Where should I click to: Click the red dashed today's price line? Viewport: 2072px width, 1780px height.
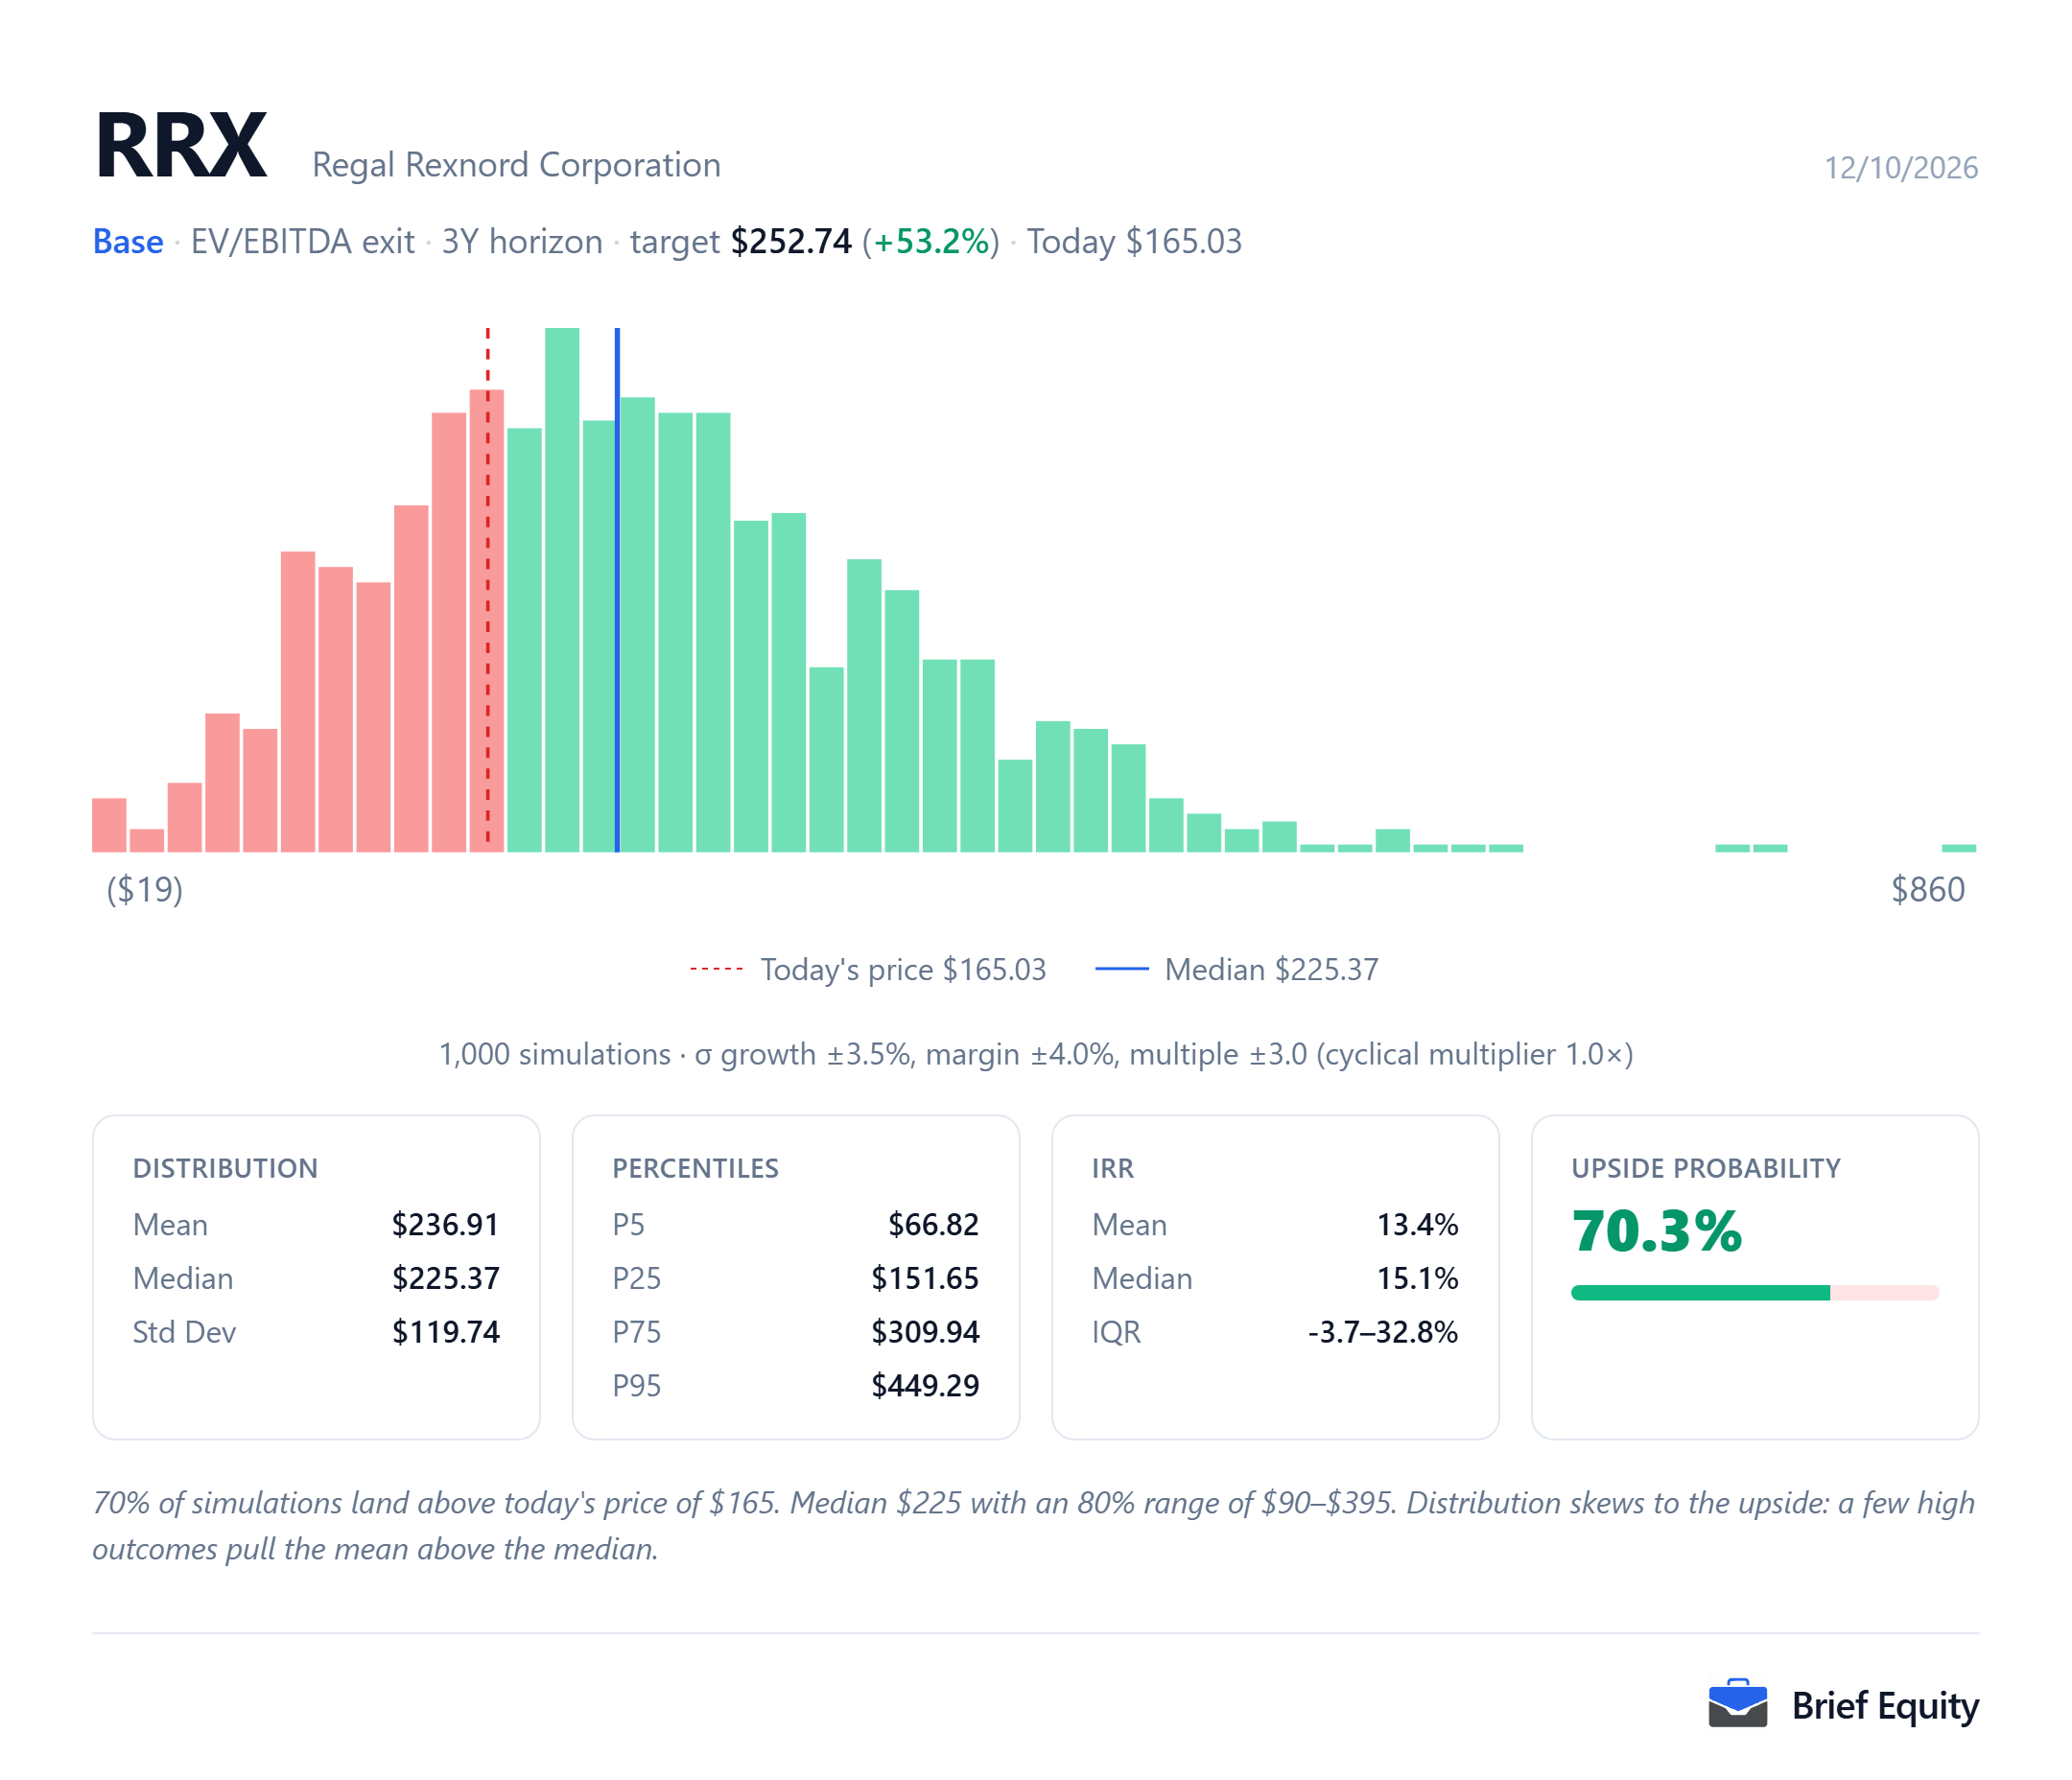coord(488,590)
